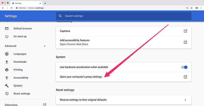Click the Reset settings section heading

tap(65, 90)
